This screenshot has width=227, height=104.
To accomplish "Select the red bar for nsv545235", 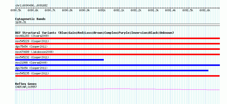I will [117, 76].
